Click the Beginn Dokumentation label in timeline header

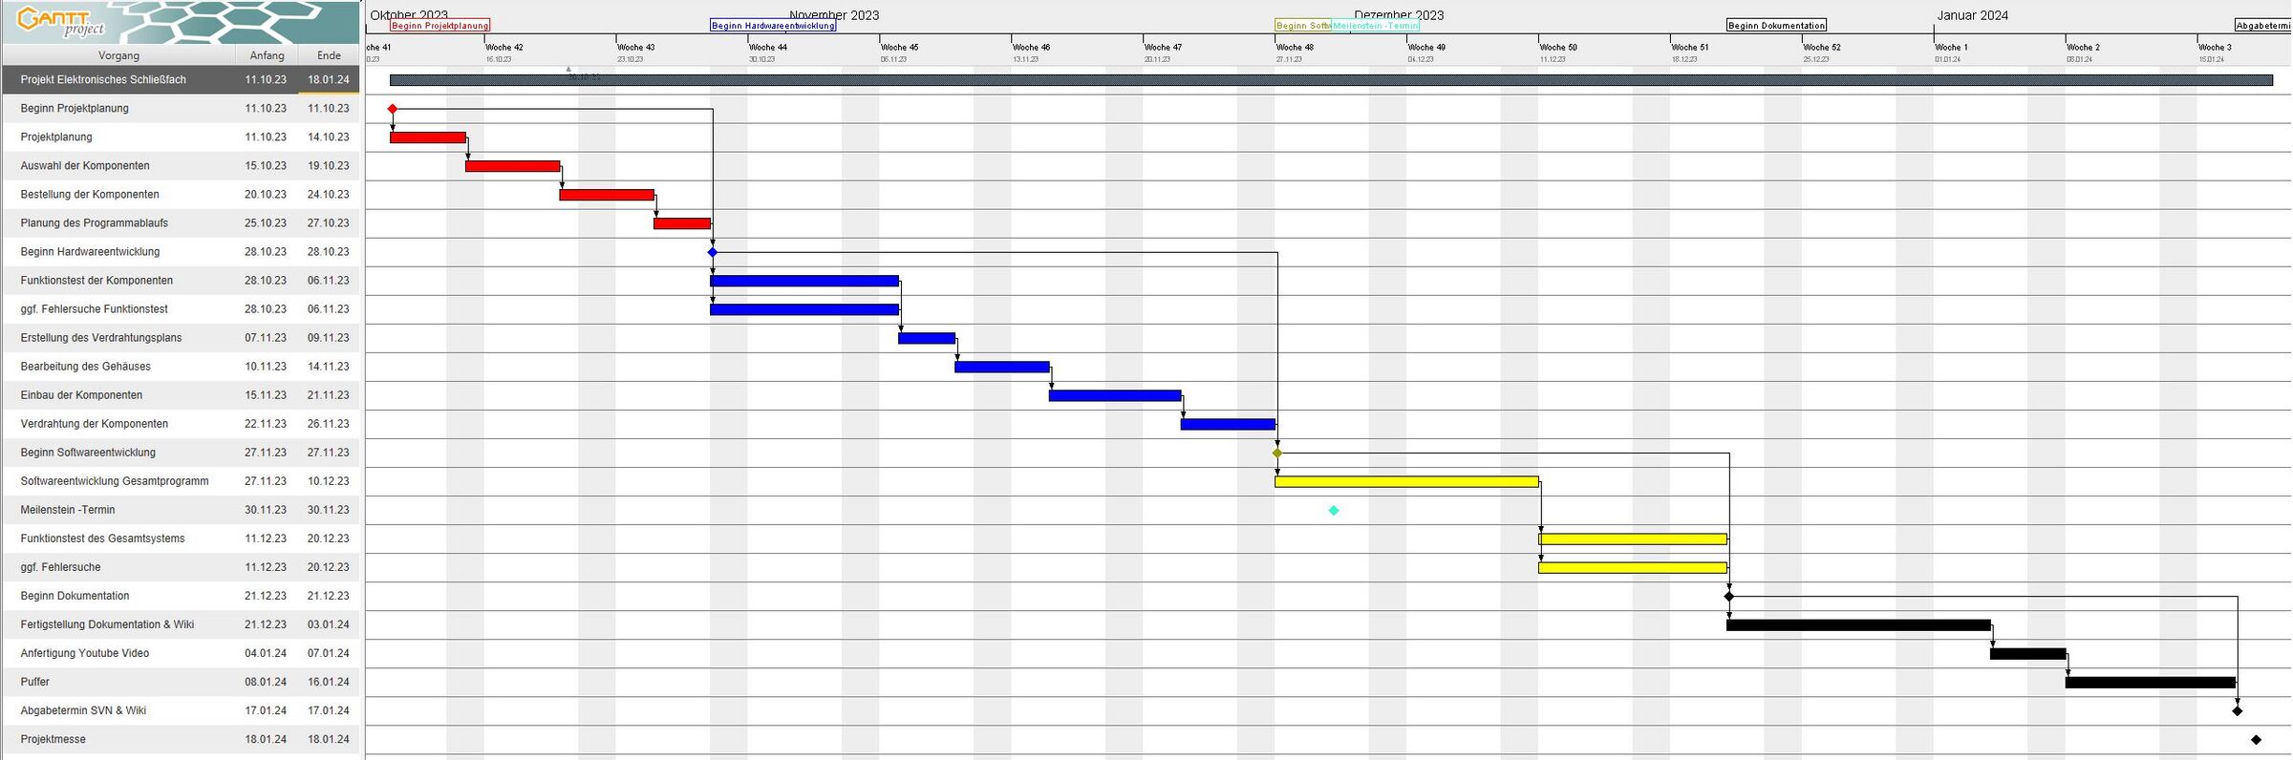pyautogui.click(x=1776, y=26)
